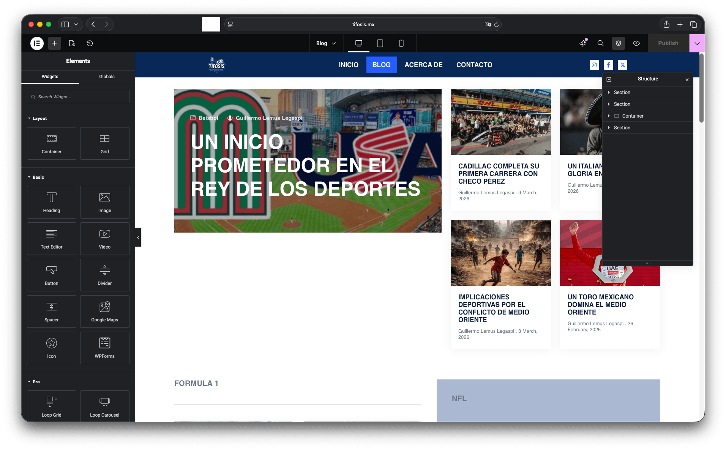Select the Container widget
Viewport: 726px width, 450px height.
(x=52, y=143)
